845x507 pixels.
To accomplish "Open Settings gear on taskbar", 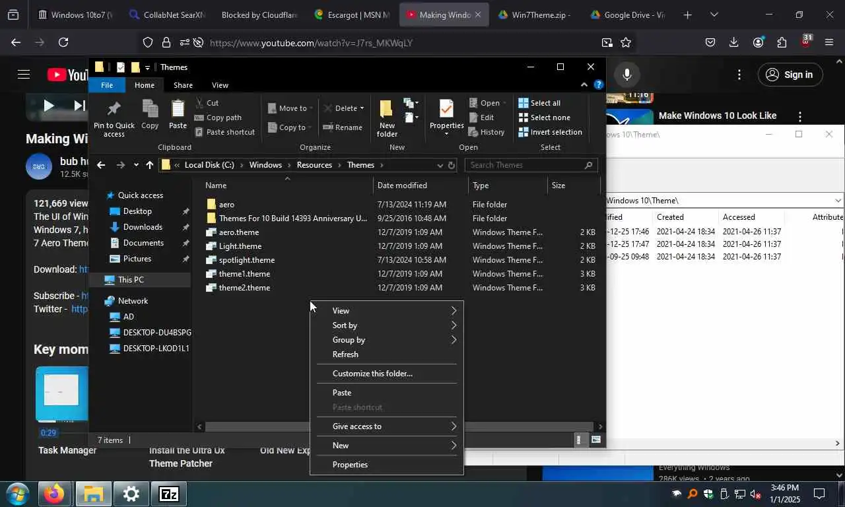I will click(x=131, y=494).
